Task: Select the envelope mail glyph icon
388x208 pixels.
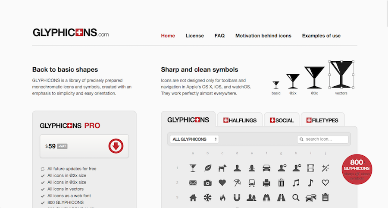Action: [193, 183]
